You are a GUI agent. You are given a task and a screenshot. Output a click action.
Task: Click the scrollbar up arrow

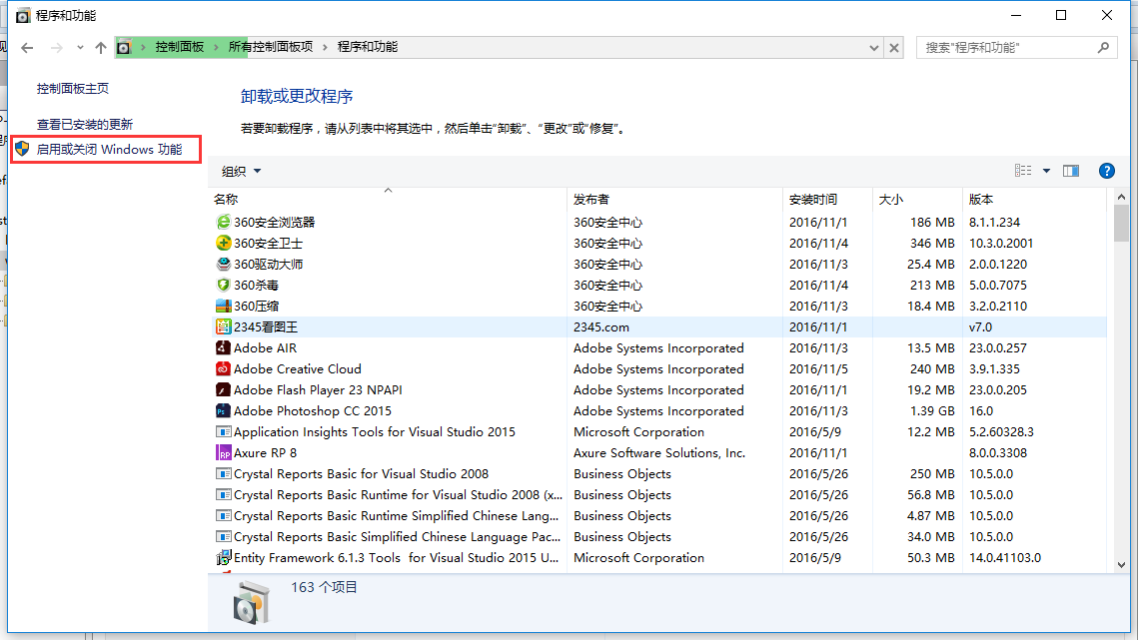pyautogui.click(x=1121, y=197)
